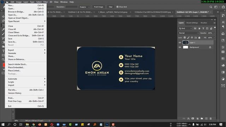Open Windows Start button
The image size is (226, 127).
[x=3, y=125]
